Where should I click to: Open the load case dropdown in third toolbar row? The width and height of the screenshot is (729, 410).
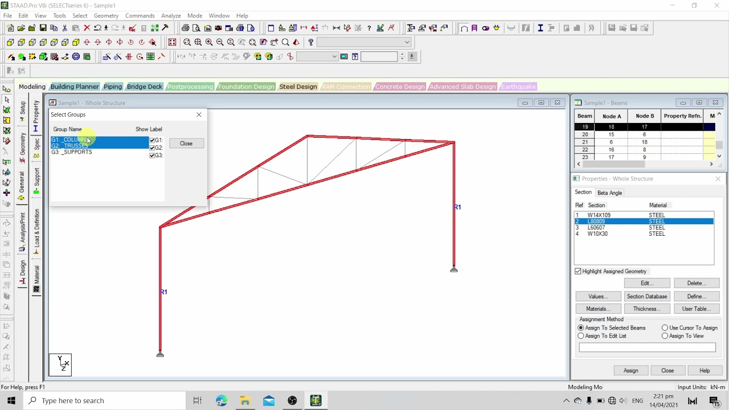click(x=318, y=56)
